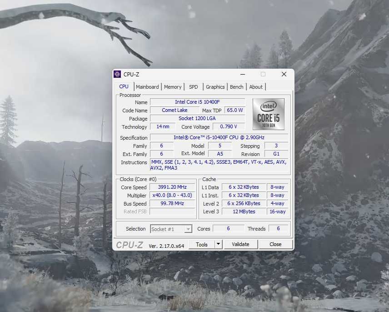Show the About tab
Viewport: 389px width, 312px height.
point(256,87)
